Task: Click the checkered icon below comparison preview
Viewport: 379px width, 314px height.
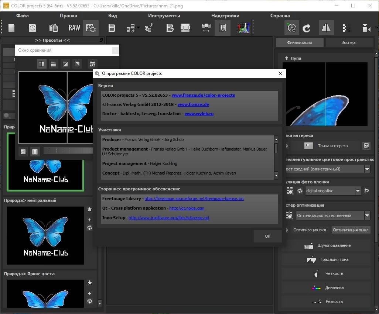Action: pos(23,152)
